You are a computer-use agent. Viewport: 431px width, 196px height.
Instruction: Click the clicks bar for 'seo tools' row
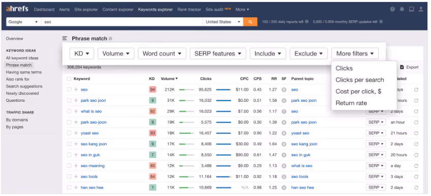[224, 177]
